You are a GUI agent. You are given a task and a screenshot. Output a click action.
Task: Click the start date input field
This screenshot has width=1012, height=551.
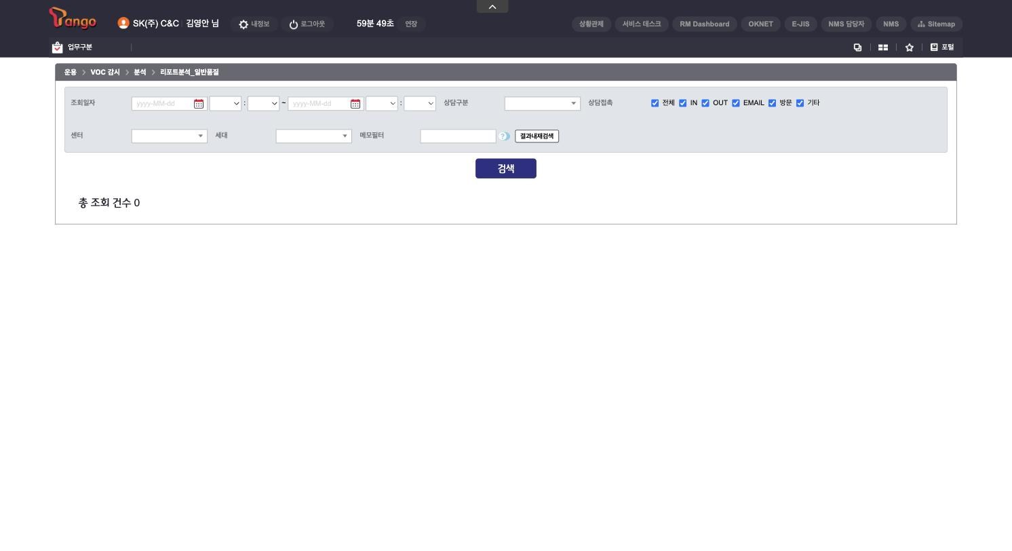tap(169, 104)
